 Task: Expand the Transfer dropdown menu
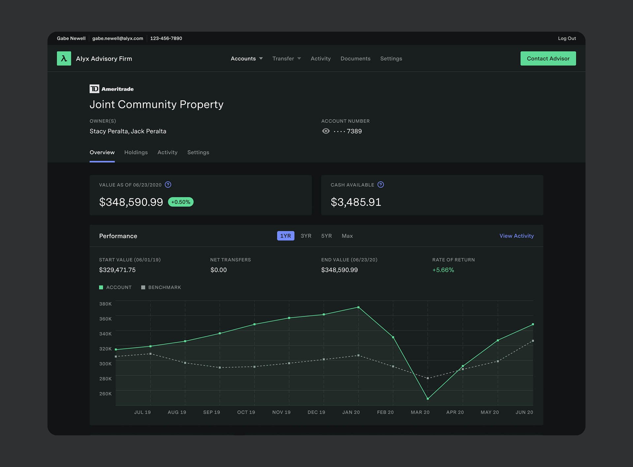coord(286,58)
